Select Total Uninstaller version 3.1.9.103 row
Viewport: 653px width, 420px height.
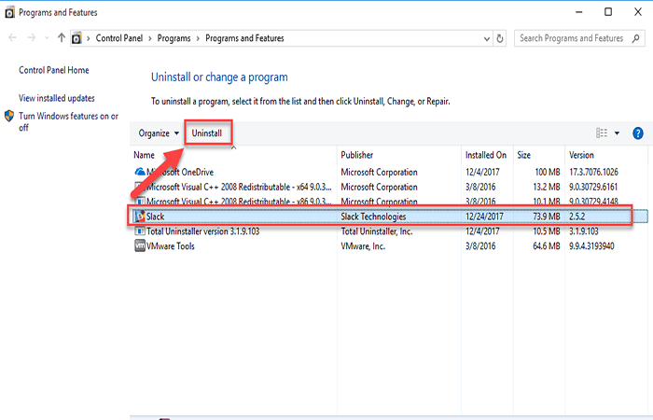[389, 231]
